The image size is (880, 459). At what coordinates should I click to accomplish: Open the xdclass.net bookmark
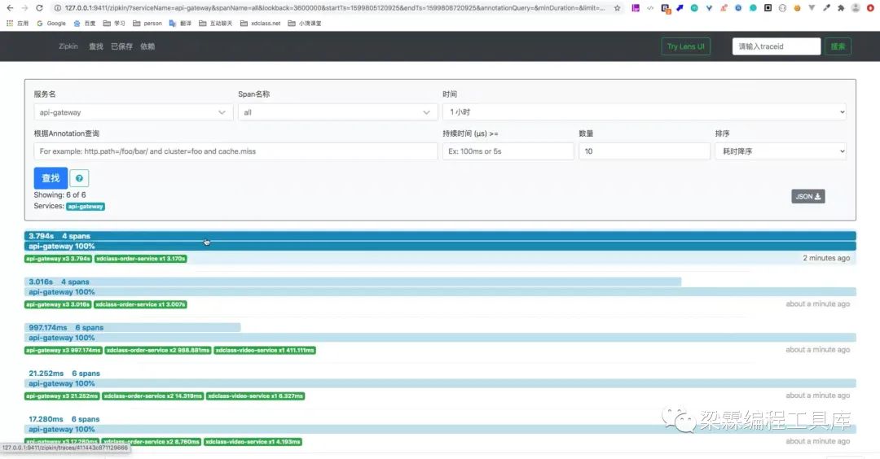point(261,23)
